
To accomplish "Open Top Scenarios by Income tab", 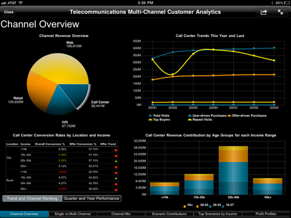I will pos(218,214).
